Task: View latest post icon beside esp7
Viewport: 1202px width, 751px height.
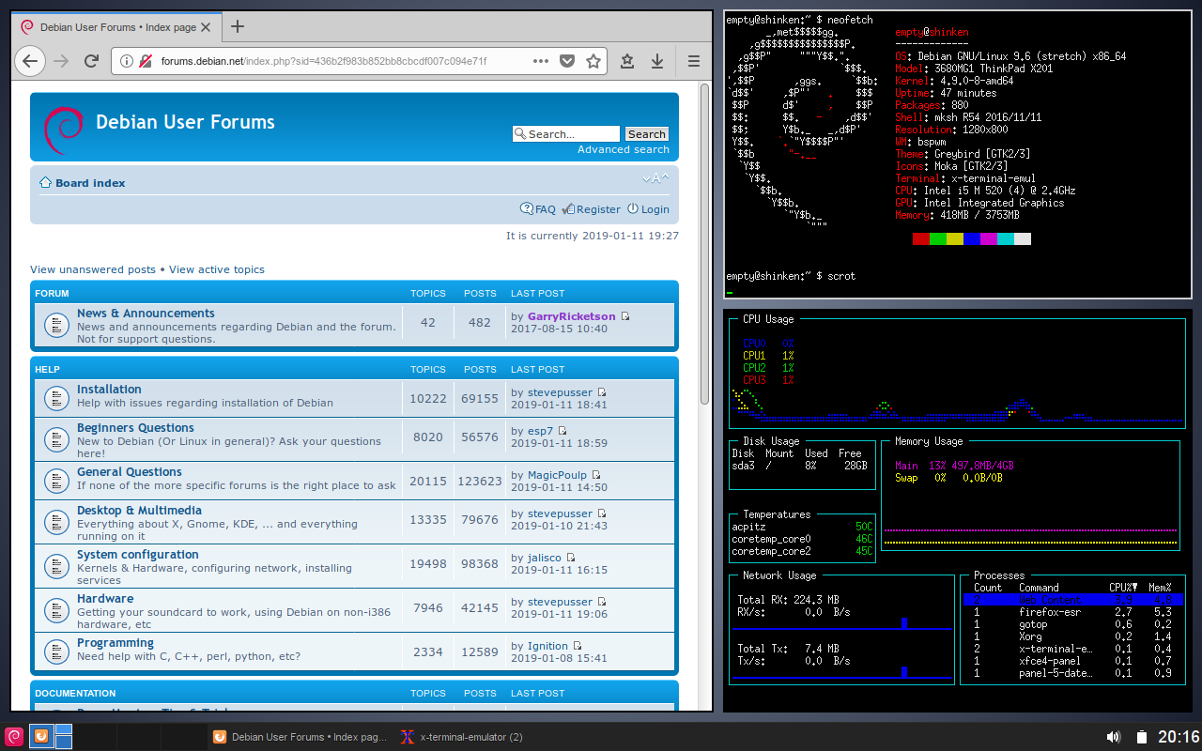Action: 562,431
